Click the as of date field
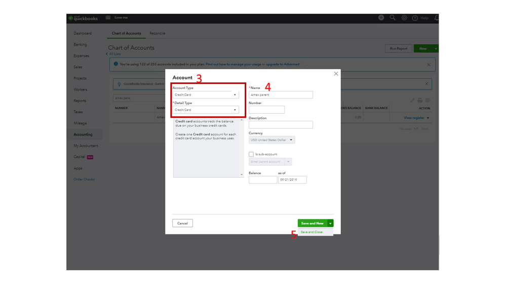506x284 pixels. 292,180
